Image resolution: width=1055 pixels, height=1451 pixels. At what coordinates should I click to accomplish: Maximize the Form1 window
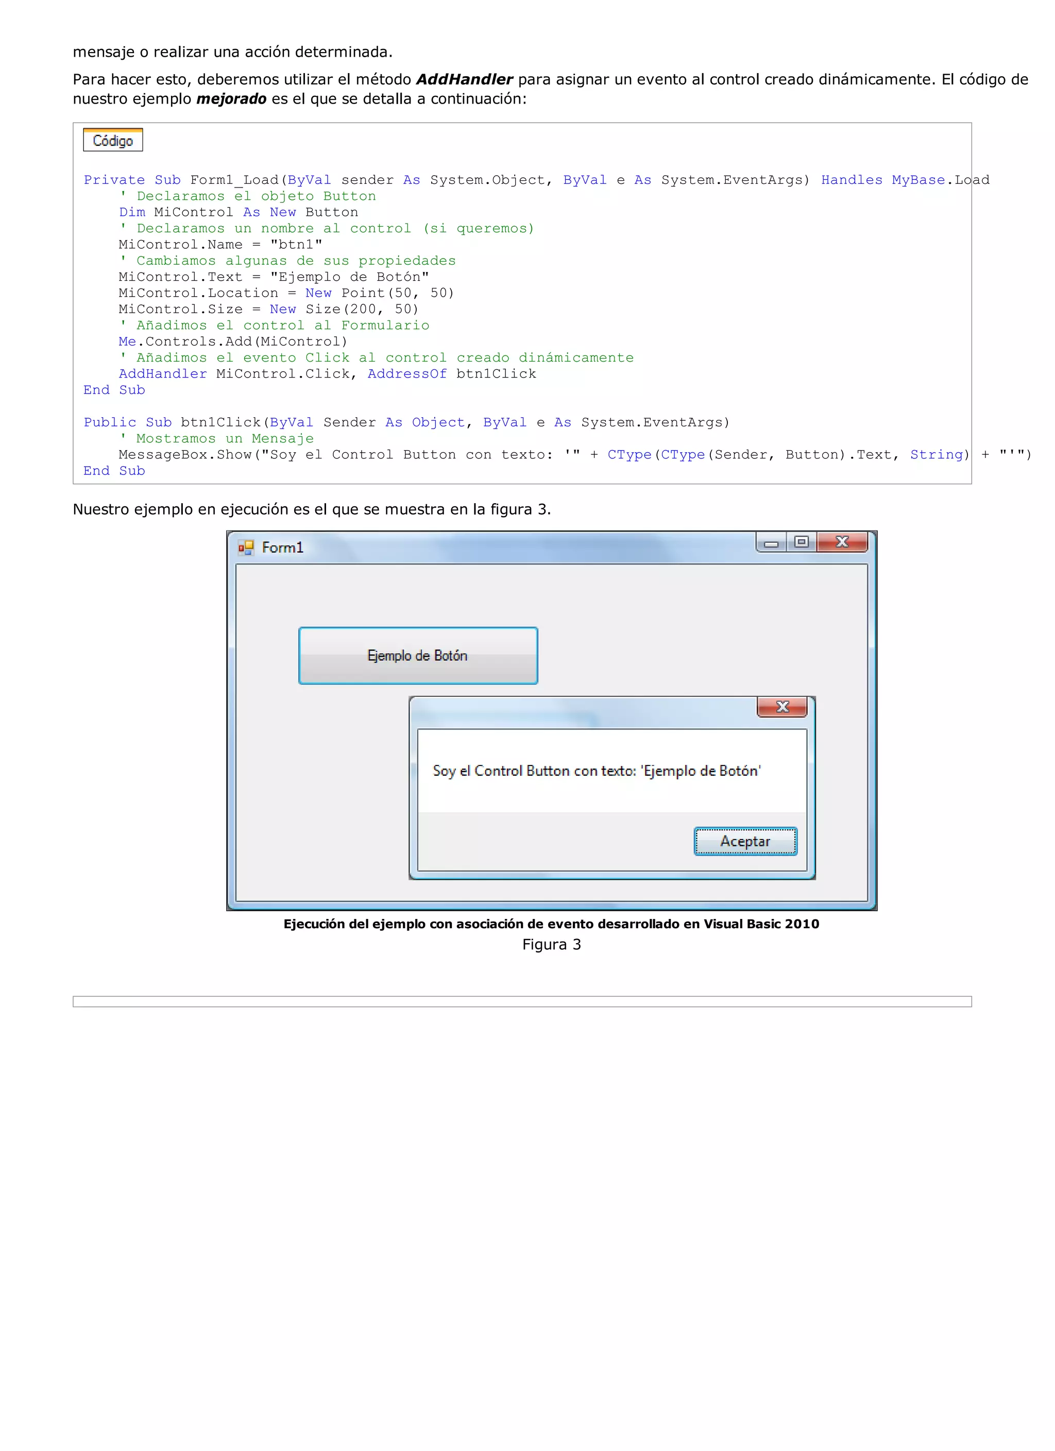(x=801, y=542)
